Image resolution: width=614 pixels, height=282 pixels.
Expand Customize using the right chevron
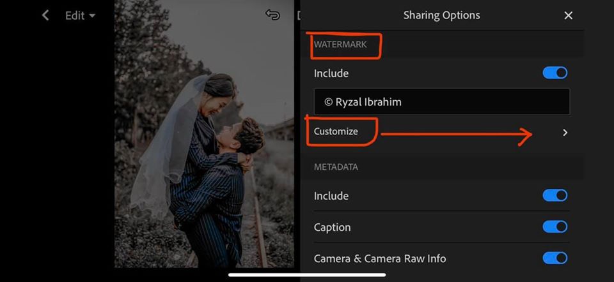coord(565,133)
